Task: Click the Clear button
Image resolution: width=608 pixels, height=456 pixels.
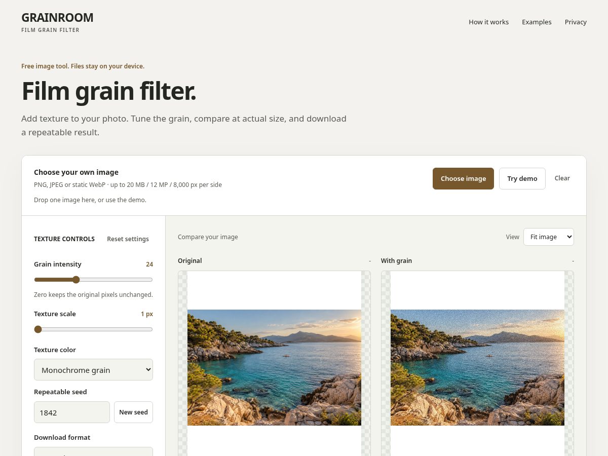Action: pyautogui.click(x=562, y=178)
